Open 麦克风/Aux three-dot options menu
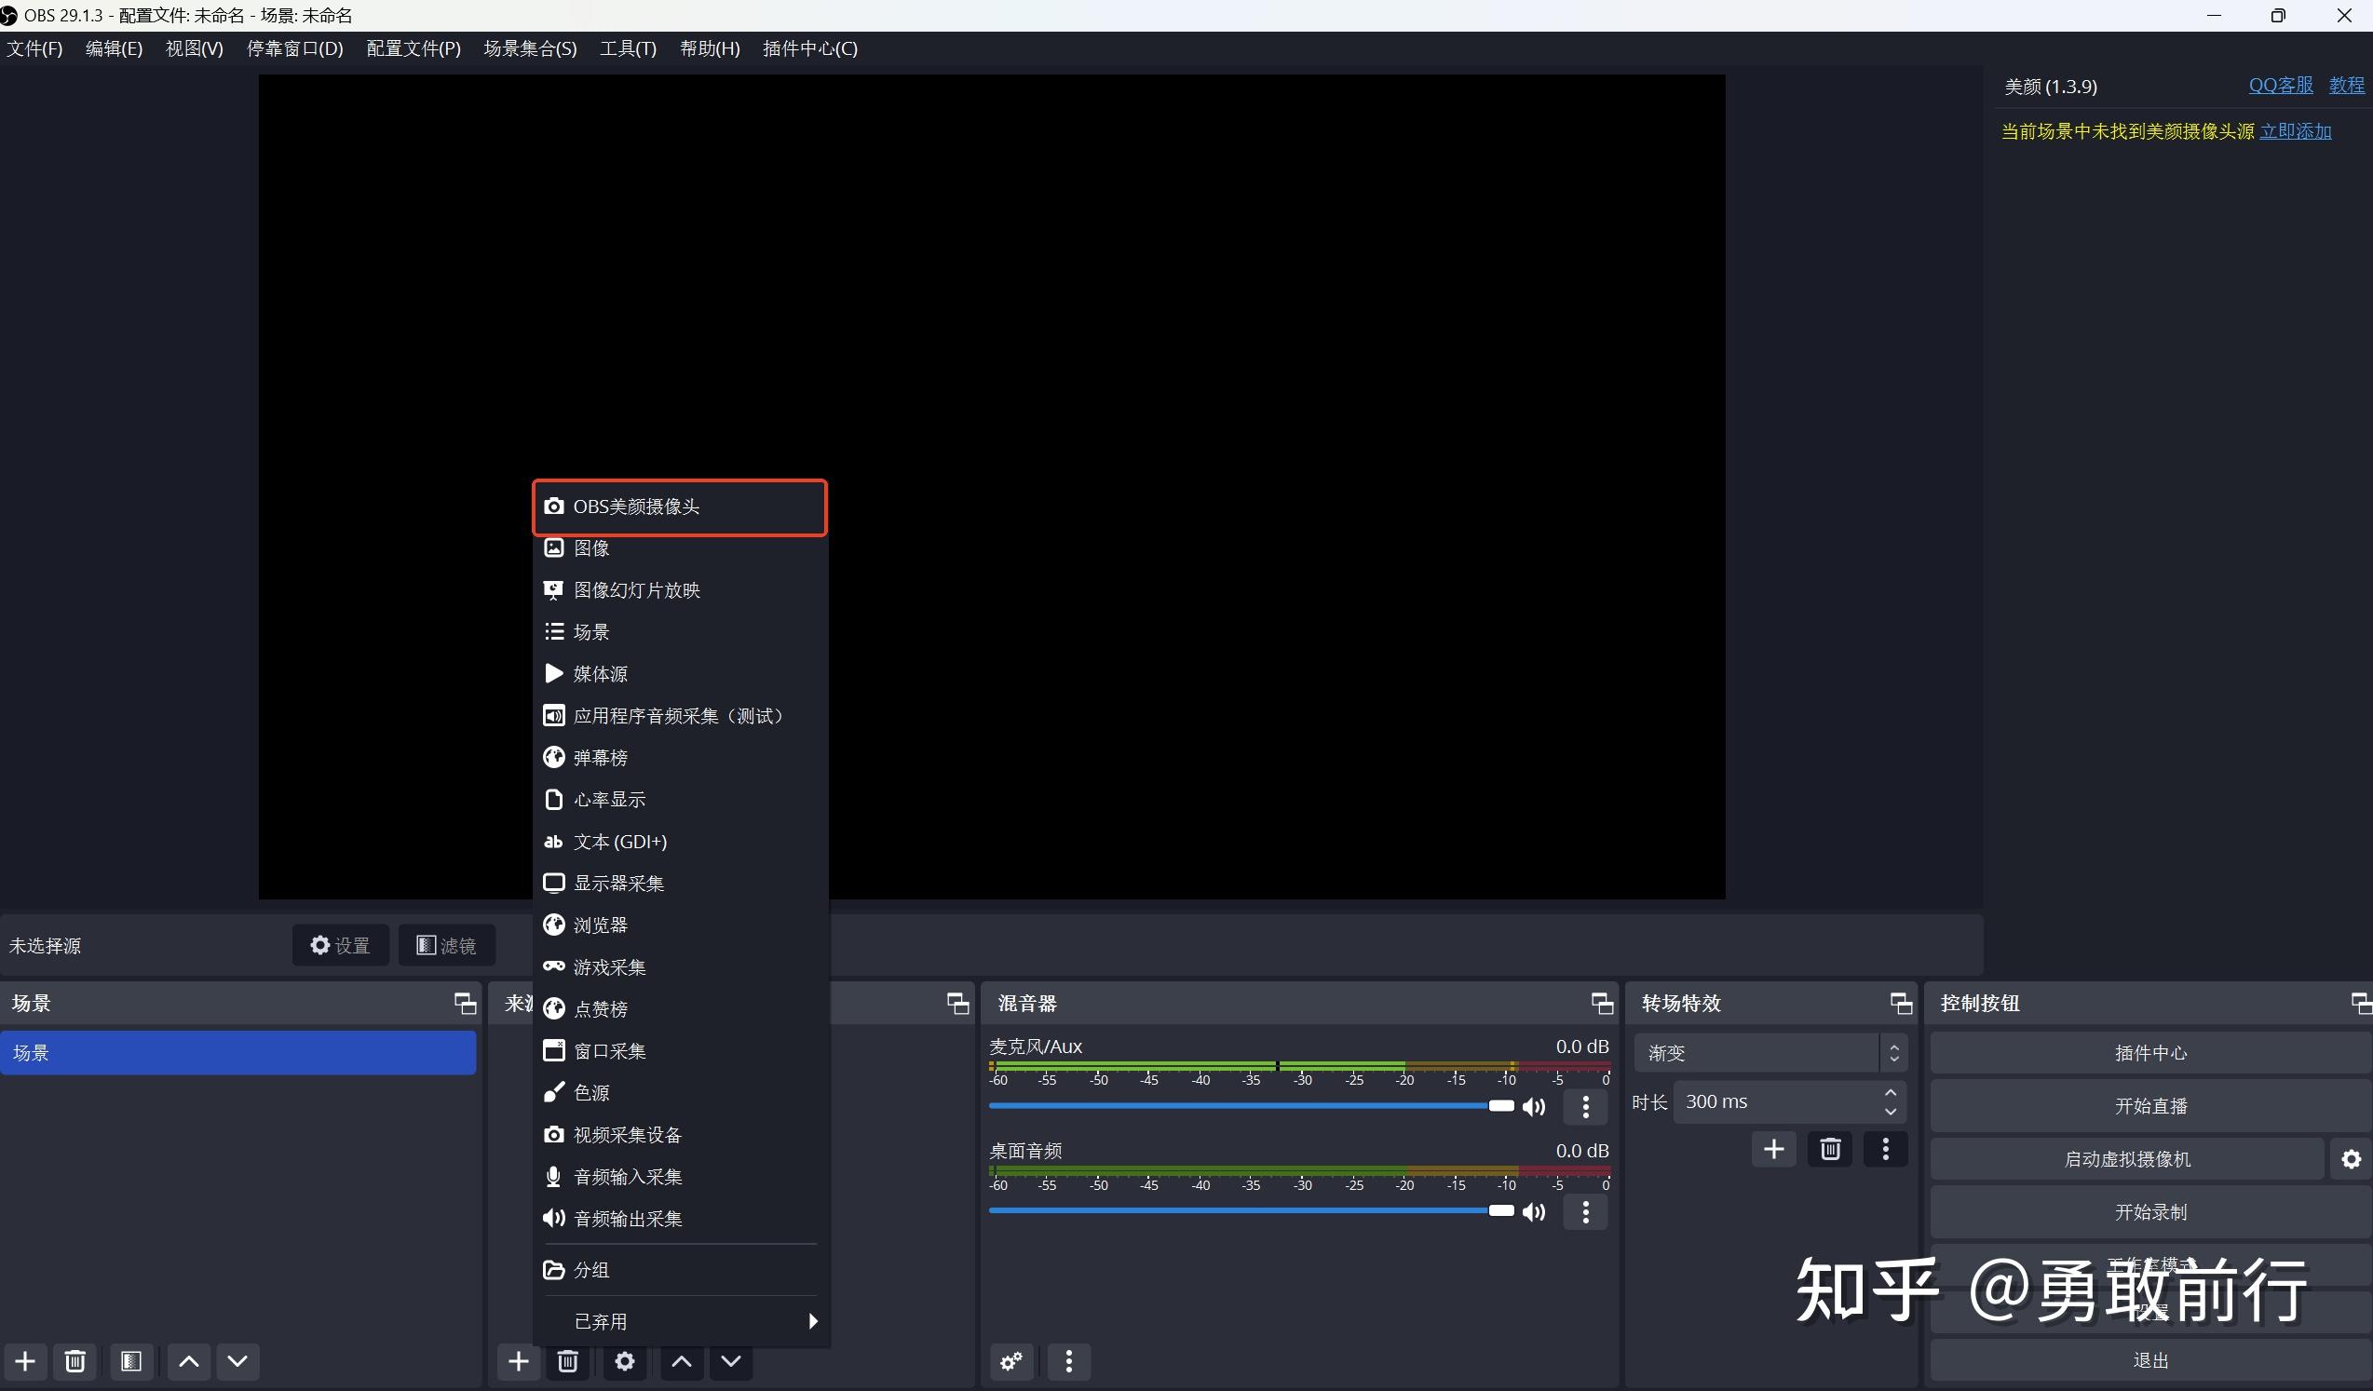Image resolution: width=2373 pixels, height=1391 pixels. [x=1585, y=1107]
